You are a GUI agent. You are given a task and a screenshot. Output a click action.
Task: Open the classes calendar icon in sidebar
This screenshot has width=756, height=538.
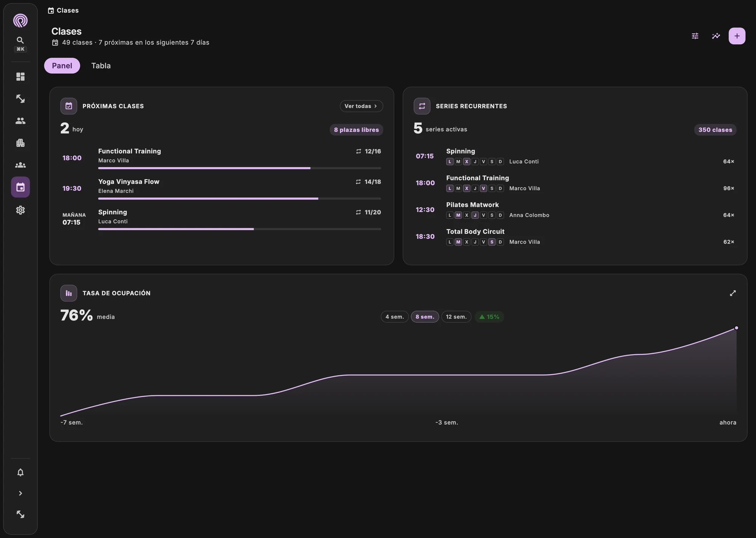point(20,187)
